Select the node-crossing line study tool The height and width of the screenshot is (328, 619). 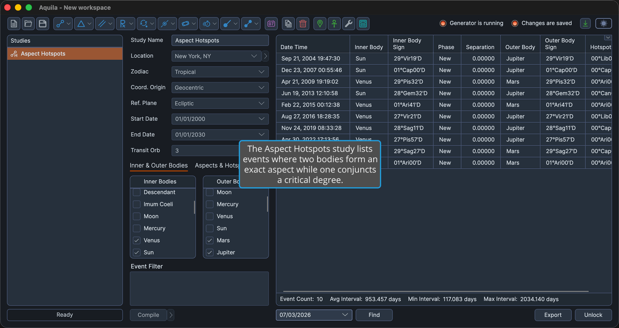pos(167,24)
